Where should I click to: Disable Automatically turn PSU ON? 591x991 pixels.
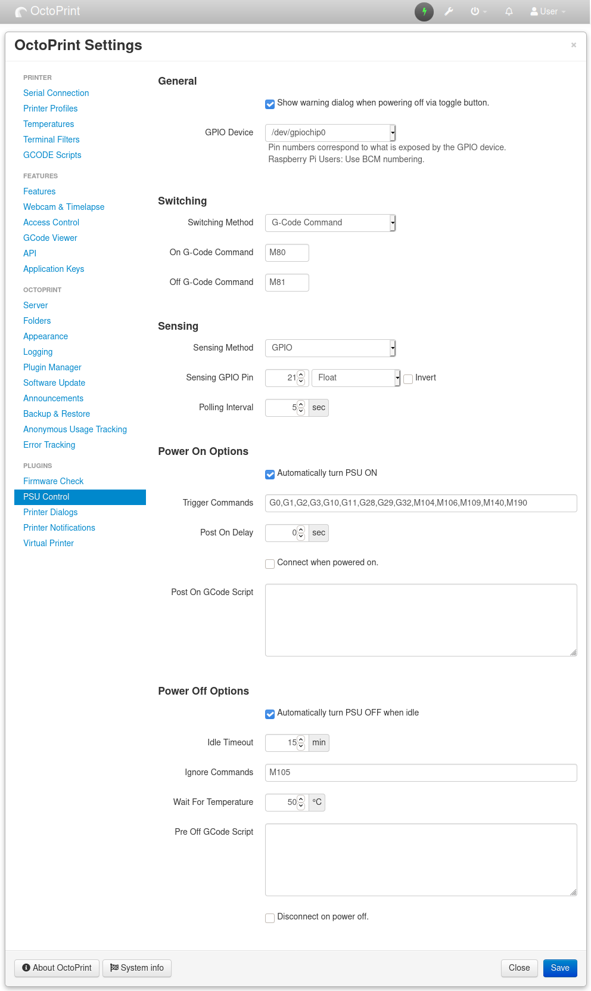pos(270,474)
